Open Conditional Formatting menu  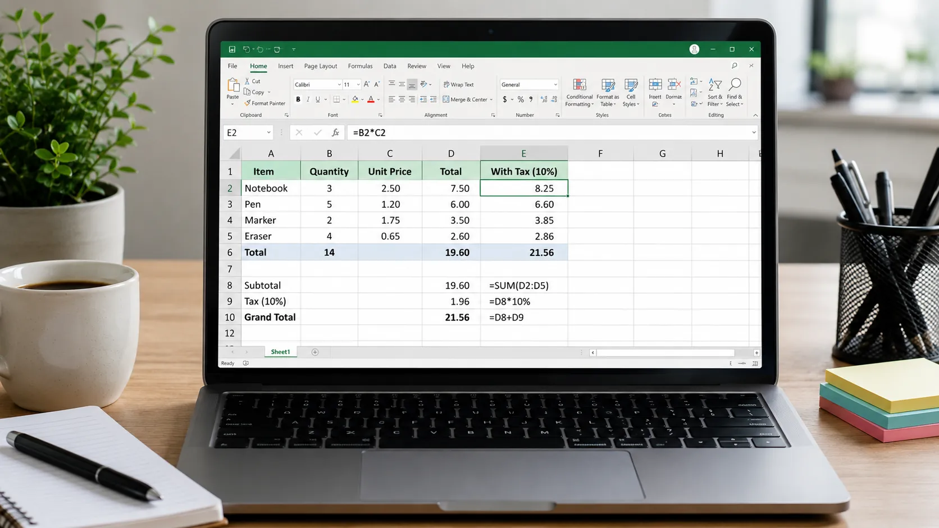coord(579,93)
